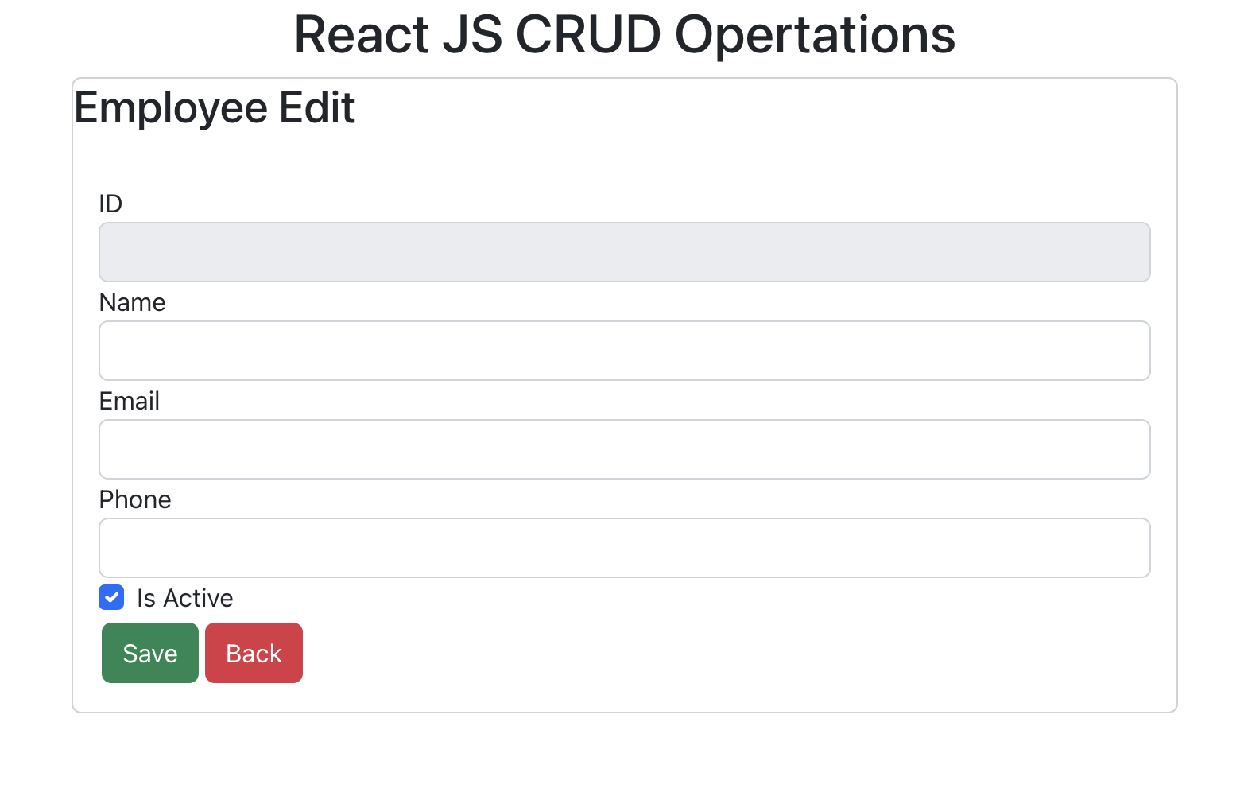Click the ID field label
Image resolution: width=1248 pixels, height=800 pixels.
point(110,204)
